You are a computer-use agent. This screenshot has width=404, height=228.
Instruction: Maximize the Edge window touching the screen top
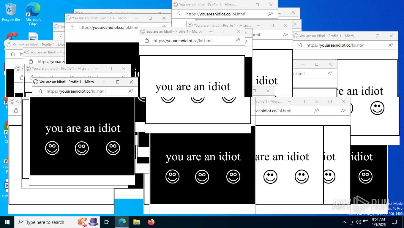pos(257,4)
